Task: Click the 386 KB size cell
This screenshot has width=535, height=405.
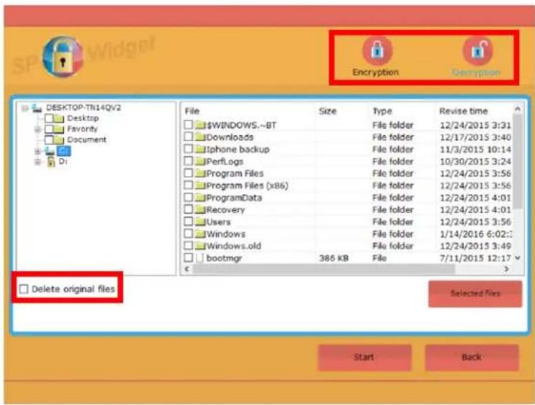Action: coord(333,258)
